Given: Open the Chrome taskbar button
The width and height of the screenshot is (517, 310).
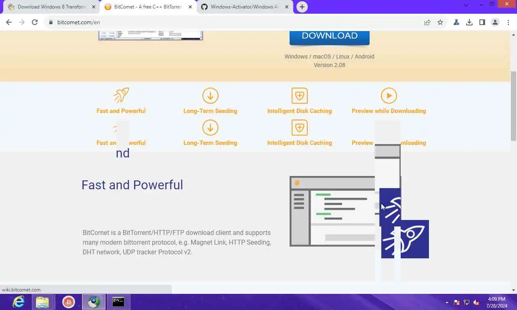Looking at the screenshot, I should pos(94,302).
